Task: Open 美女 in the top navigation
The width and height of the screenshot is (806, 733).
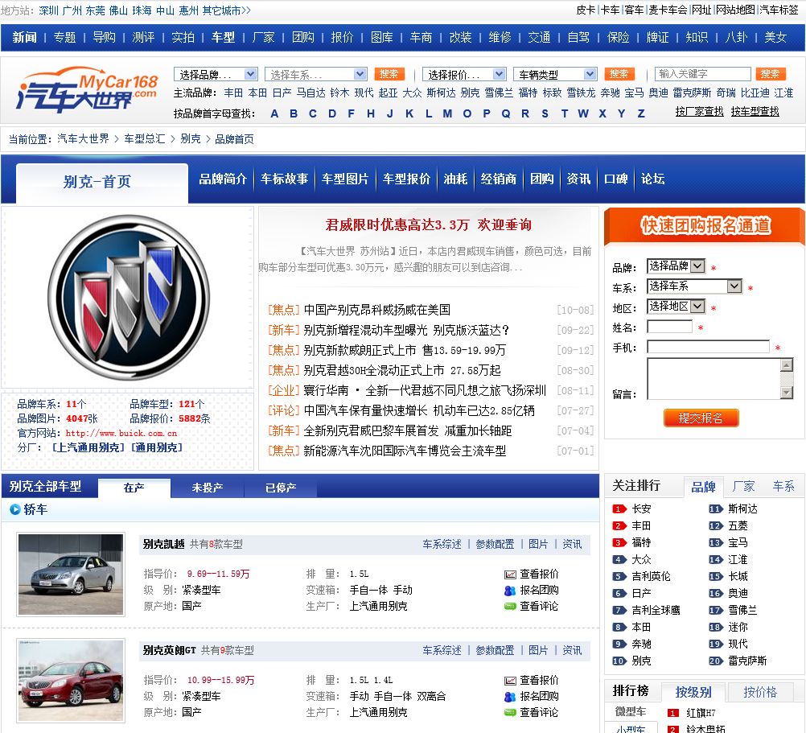Action: (x=775, y=38)
